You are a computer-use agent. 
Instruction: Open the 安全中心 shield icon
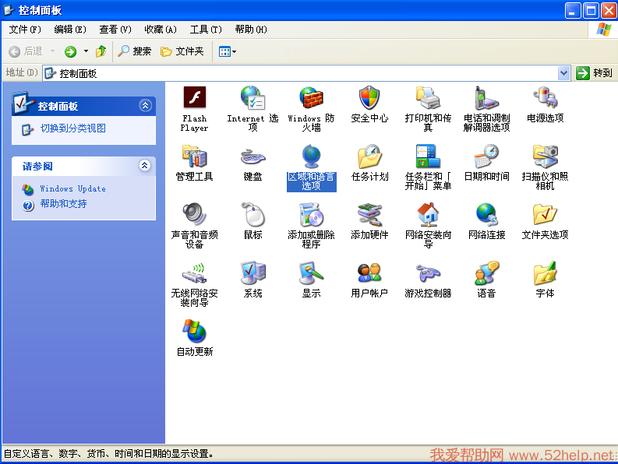(x=369, y=98)
